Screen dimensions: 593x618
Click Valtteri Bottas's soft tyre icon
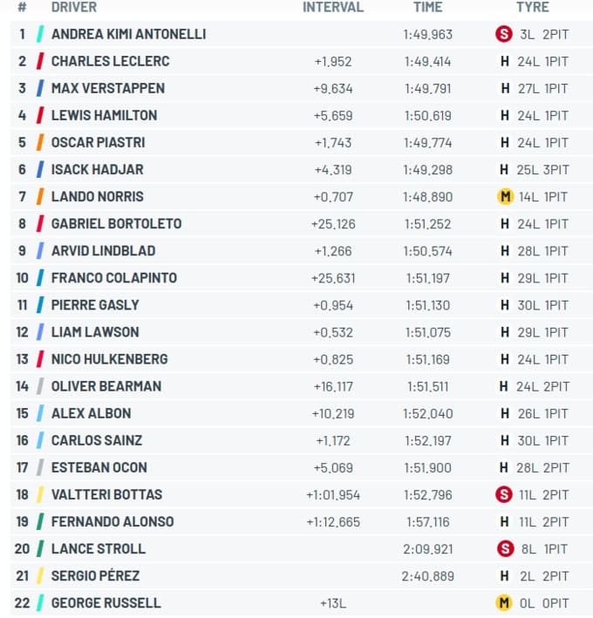(503, 494)
